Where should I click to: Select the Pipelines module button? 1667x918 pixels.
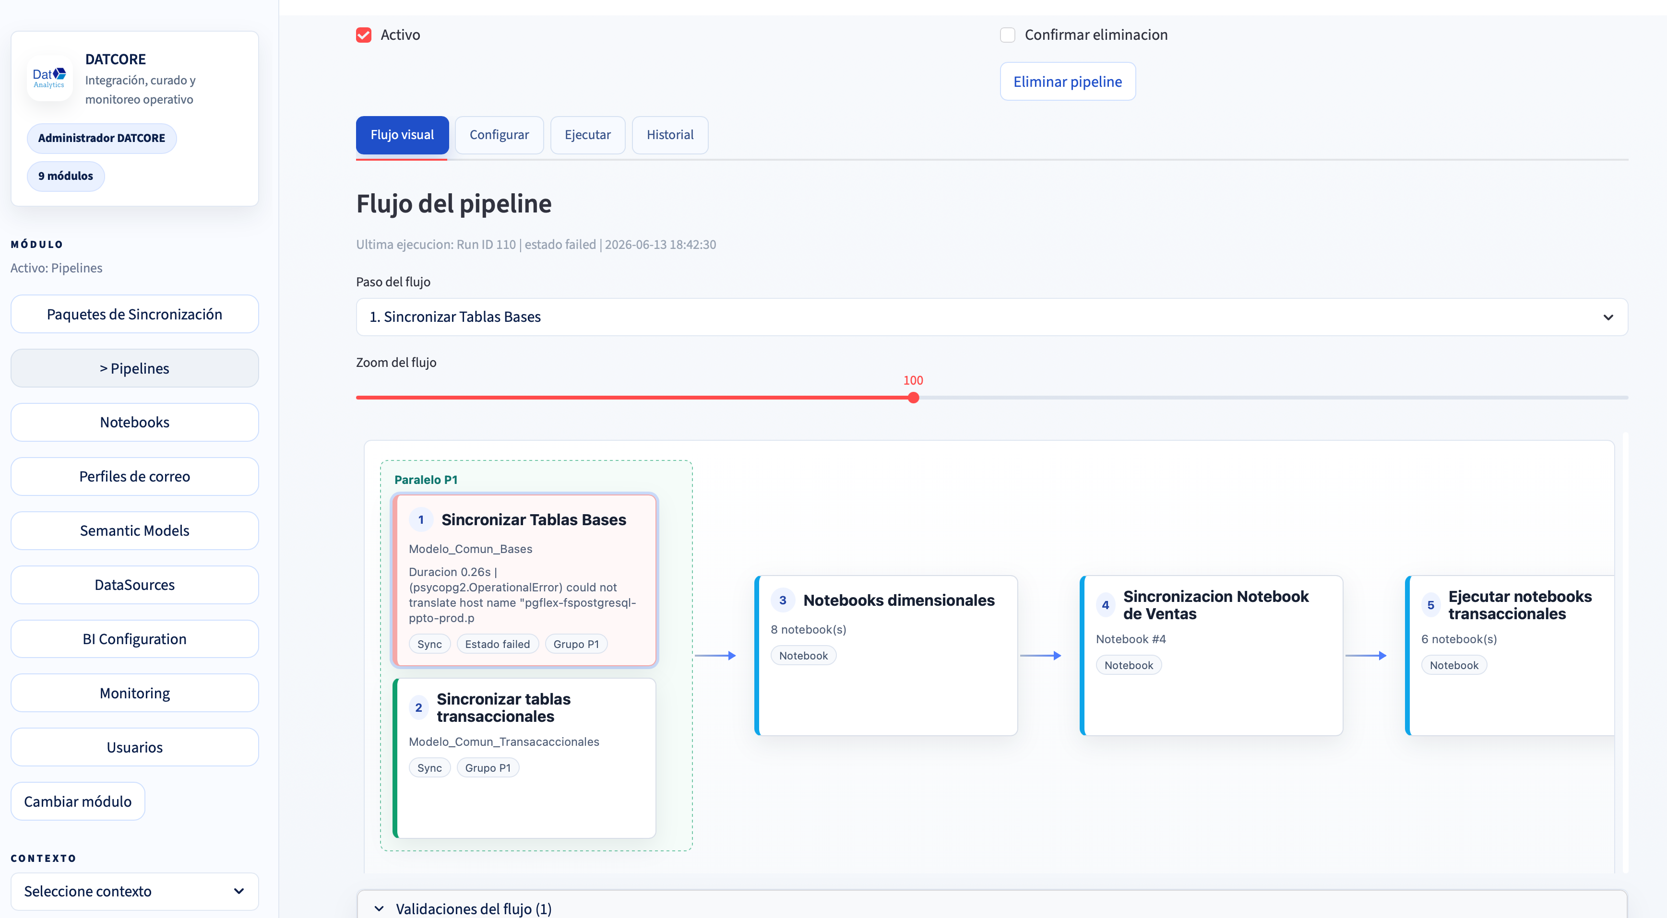[135, 368]
